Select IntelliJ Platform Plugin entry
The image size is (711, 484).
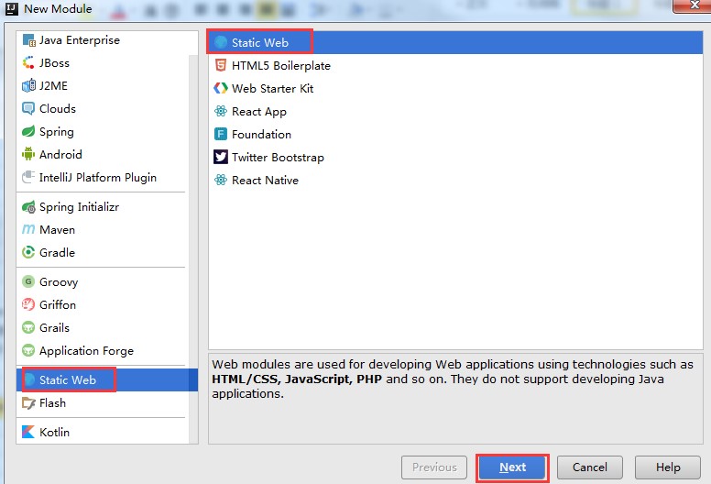(97, 178)
